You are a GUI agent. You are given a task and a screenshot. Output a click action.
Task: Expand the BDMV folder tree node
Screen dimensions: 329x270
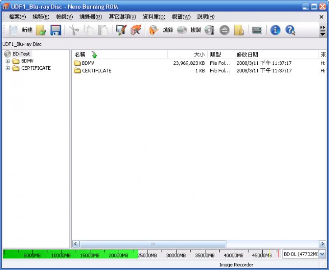[x=8, y=61]
